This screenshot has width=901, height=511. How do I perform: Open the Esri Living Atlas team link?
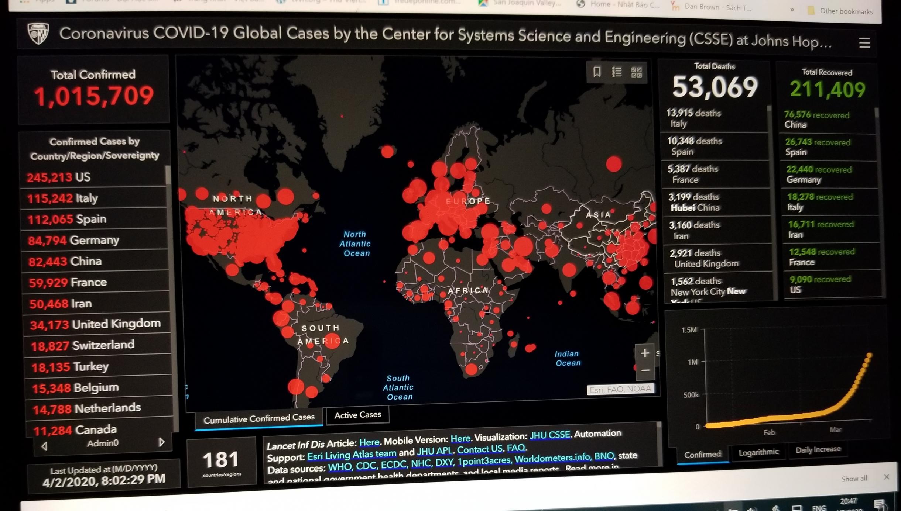[352, 455]
